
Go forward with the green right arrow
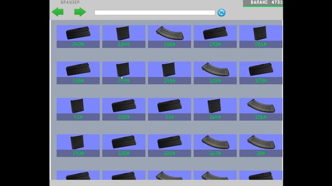point(80,12)
